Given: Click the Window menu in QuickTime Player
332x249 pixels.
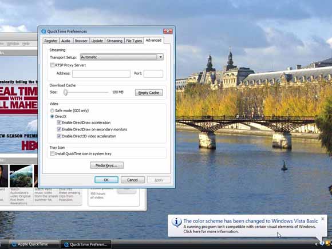Looking at the screenshot, I should (13, 44).
